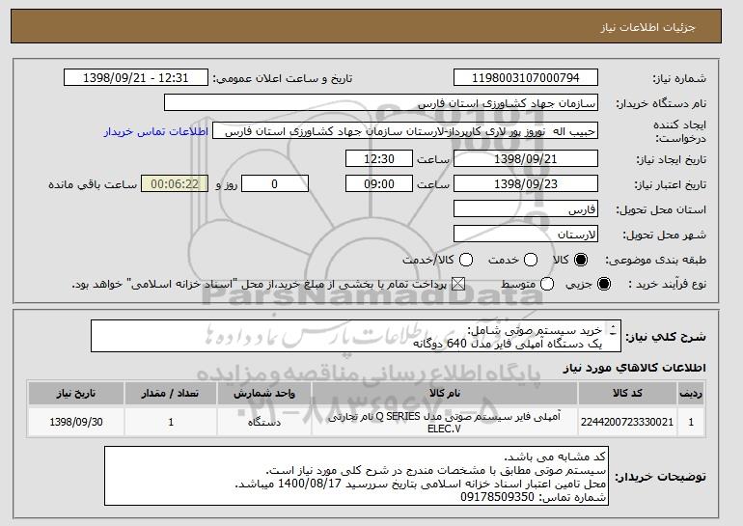743x526 pixels.
Task: Click the طبقه بندی موضوعی label
Action: click(655, 260)
